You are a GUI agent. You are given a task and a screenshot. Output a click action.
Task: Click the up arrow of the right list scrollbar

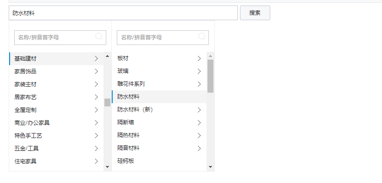[x=211, y=56]
